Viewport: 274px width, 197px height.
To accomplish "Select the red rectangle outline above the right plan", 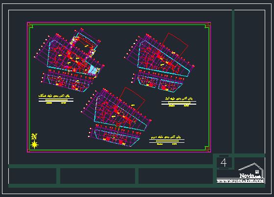I will [x=175, y=45].
